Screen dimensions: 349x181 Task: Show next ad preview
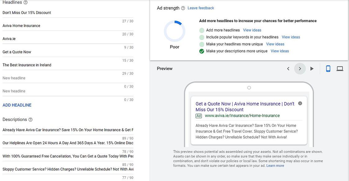[x=300, y=69]
